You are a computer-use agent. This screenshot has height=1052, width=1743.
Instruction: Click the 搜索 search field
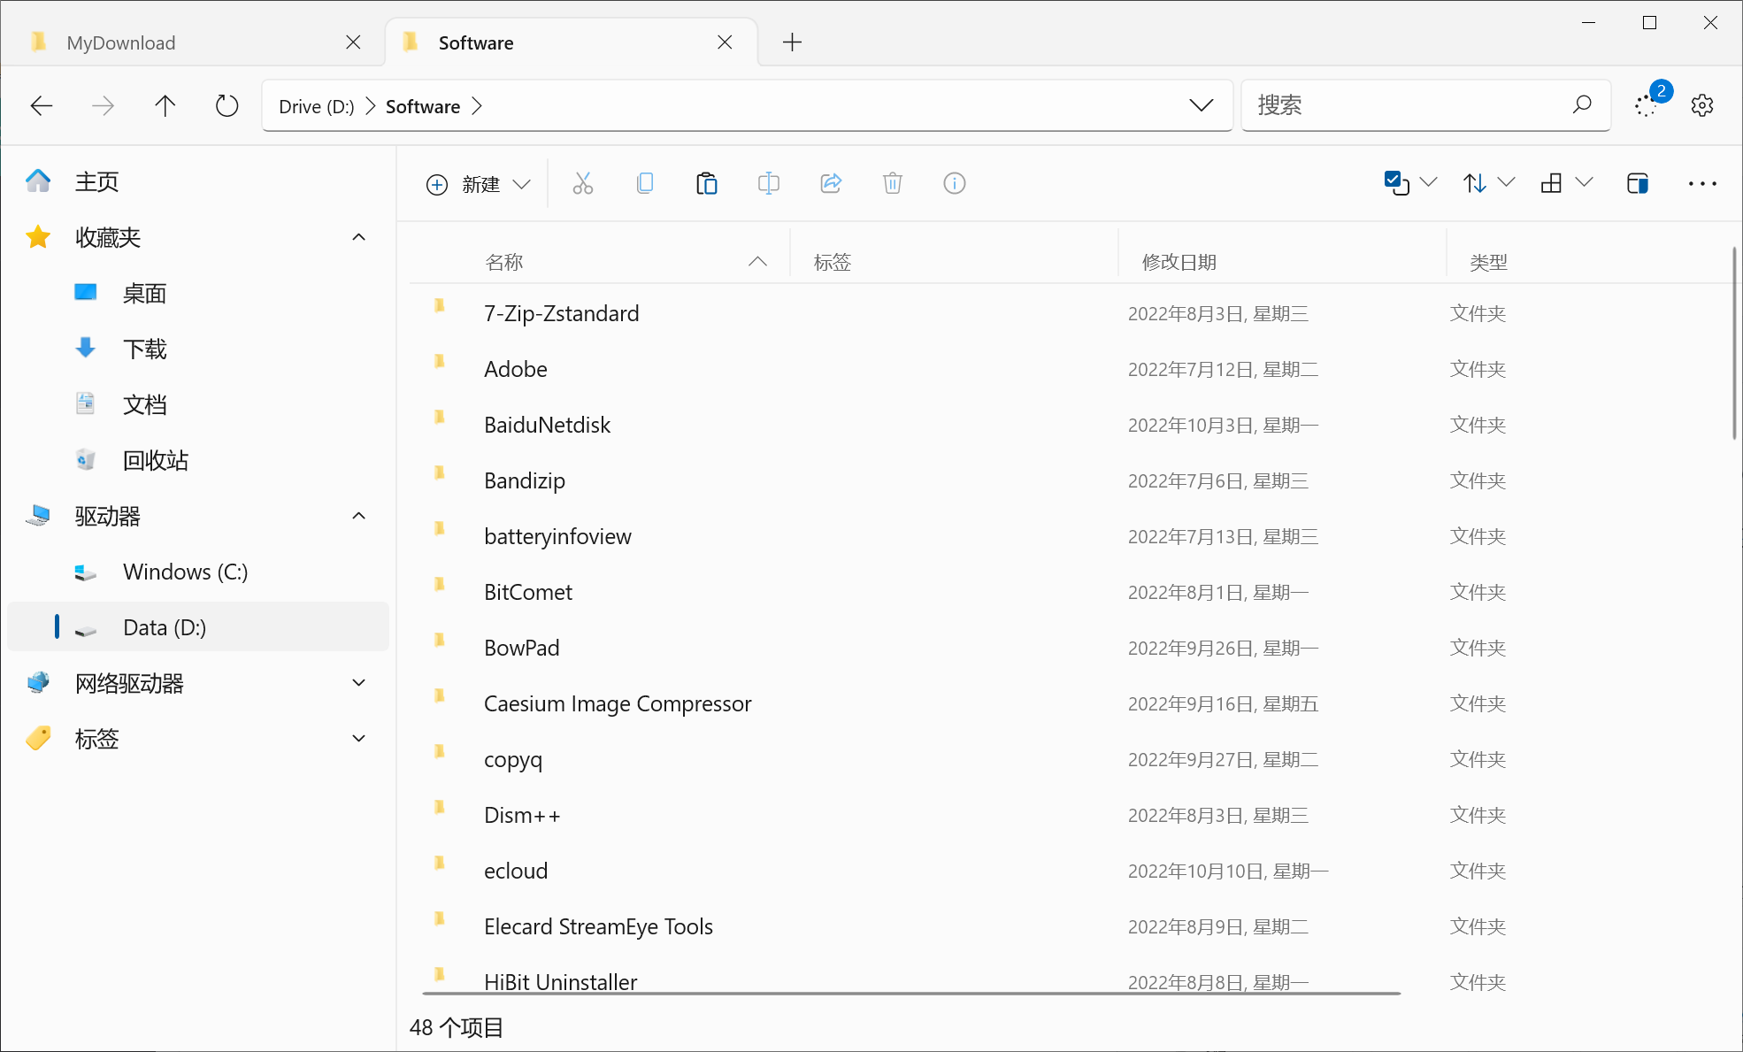pyautogui.click(x=1407, y=106)
